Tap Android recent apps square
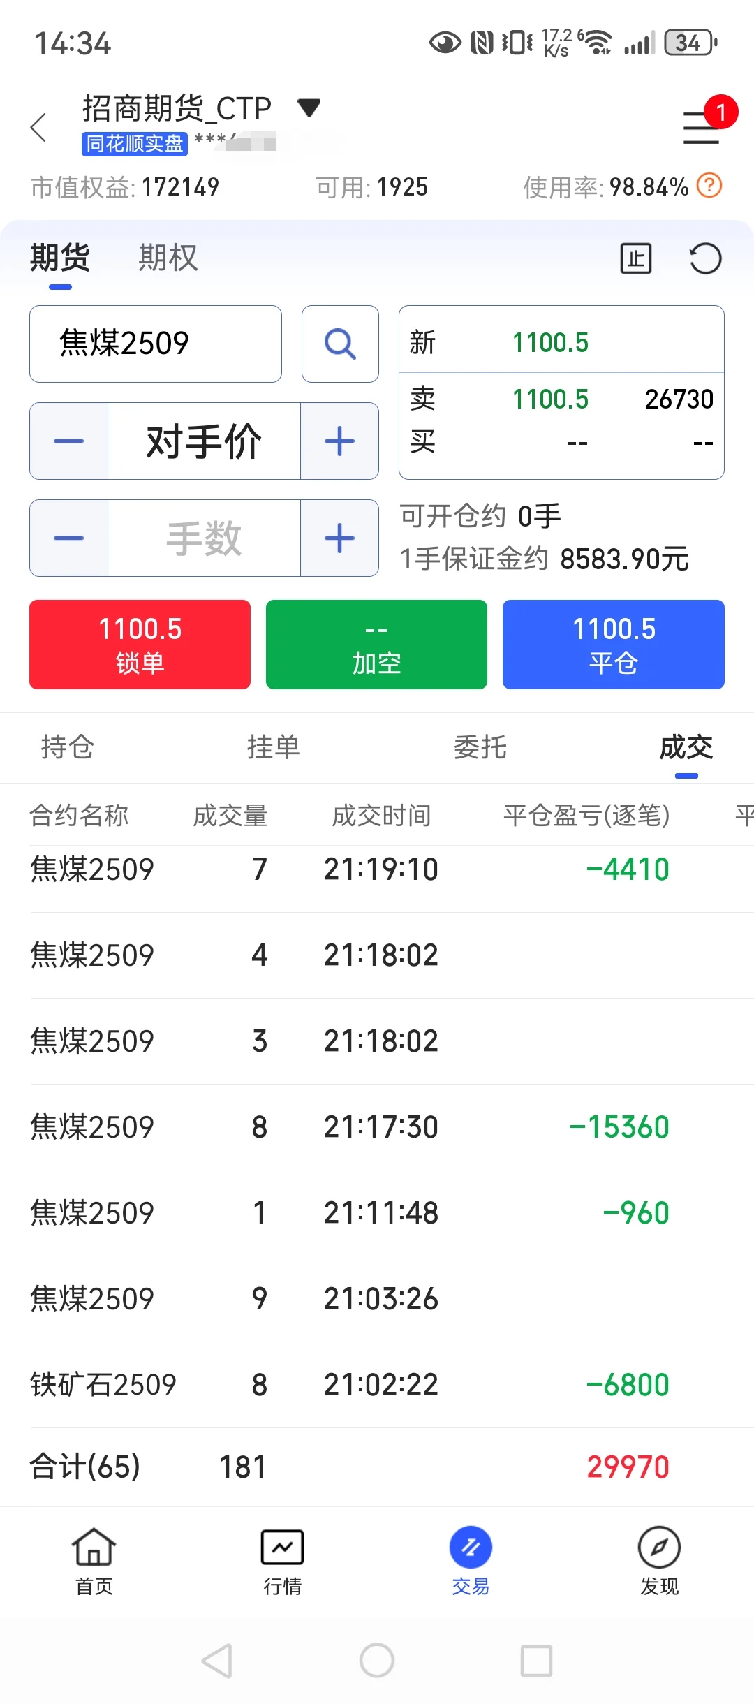Screen dimensions: 754x1704 pyautogui.click(x=536, y=1660)
